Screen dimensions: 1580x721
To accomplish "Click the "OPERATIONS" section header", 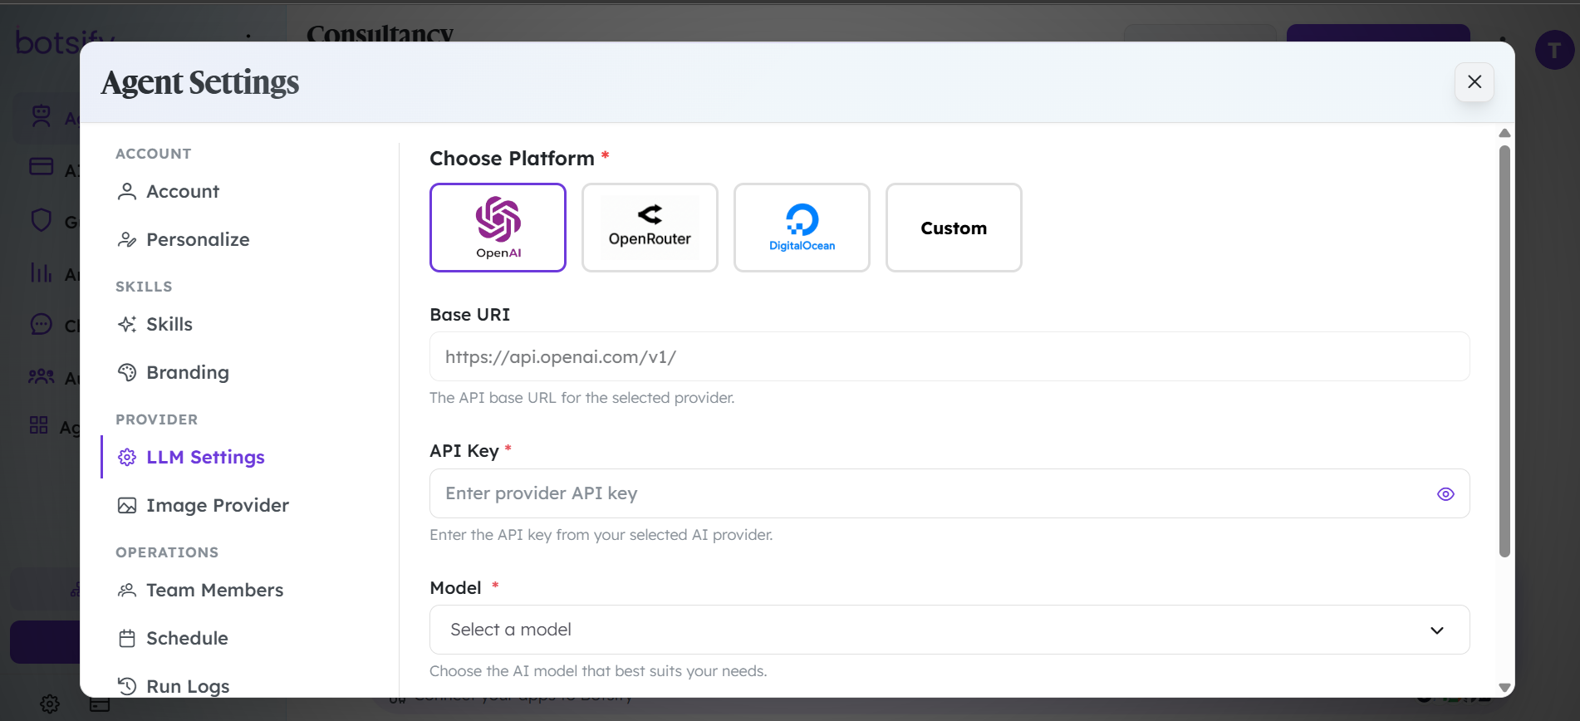I will [167, 552].
